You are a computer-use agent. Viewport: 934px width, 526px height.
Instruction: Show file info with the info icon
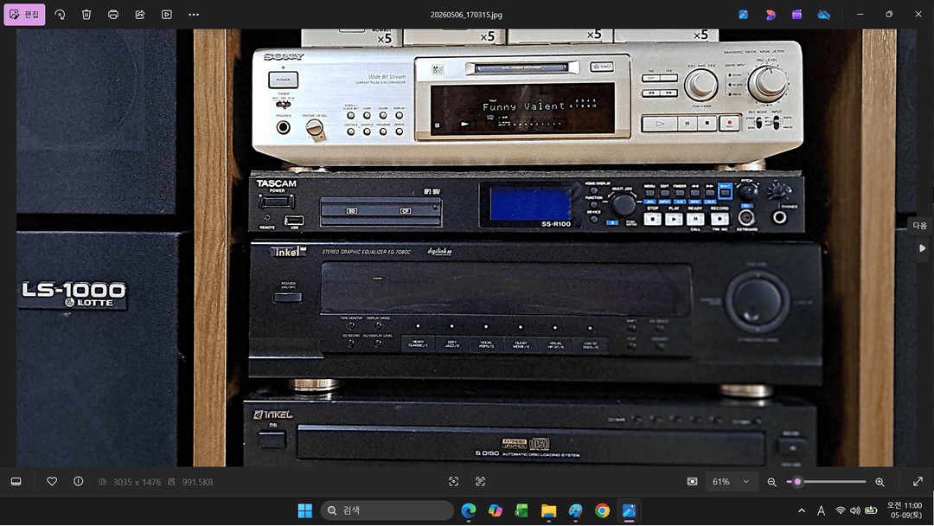[78, 481]
